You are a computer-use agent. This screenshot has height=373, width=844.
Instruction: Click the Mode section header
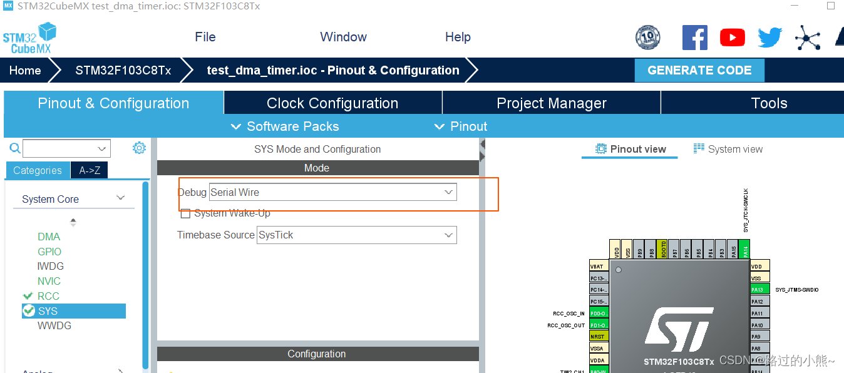tap(317, 168)
